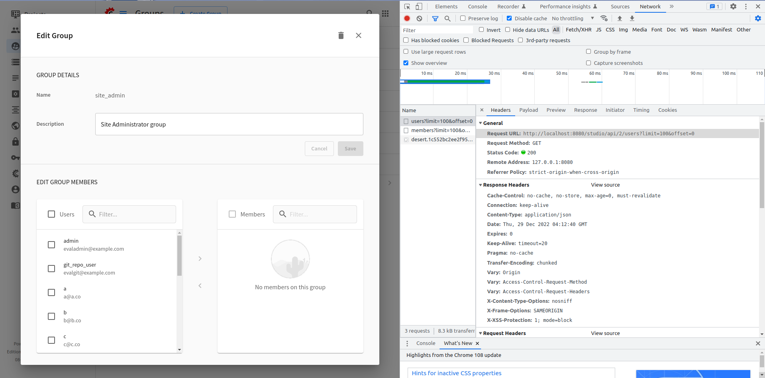Clear the network log

point(419,18)
